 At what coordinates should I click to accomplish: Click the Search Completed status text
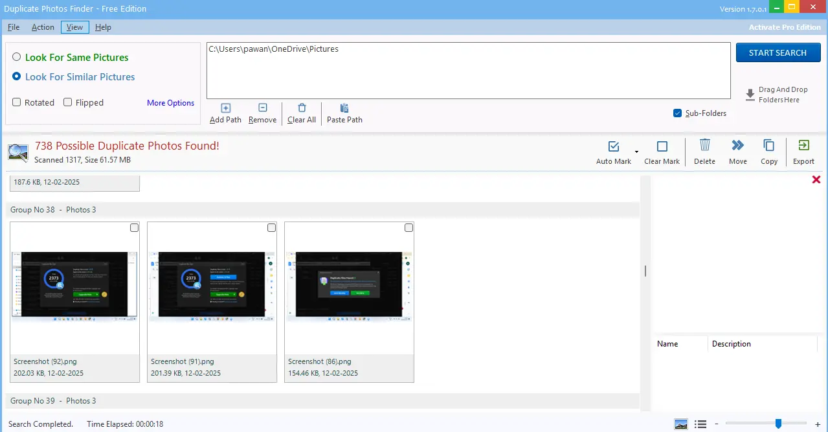41,424
